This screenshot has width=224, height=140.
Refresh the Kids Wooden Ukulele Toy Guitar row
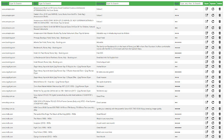(213, 33)
